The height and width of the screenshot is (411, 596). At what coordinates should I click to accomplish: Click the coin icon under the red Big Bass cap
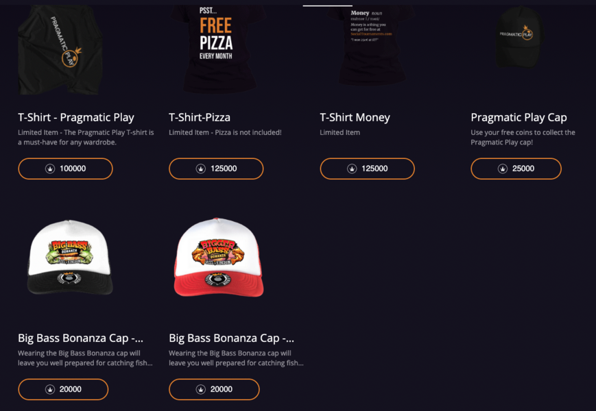click(x=201, y=389)
